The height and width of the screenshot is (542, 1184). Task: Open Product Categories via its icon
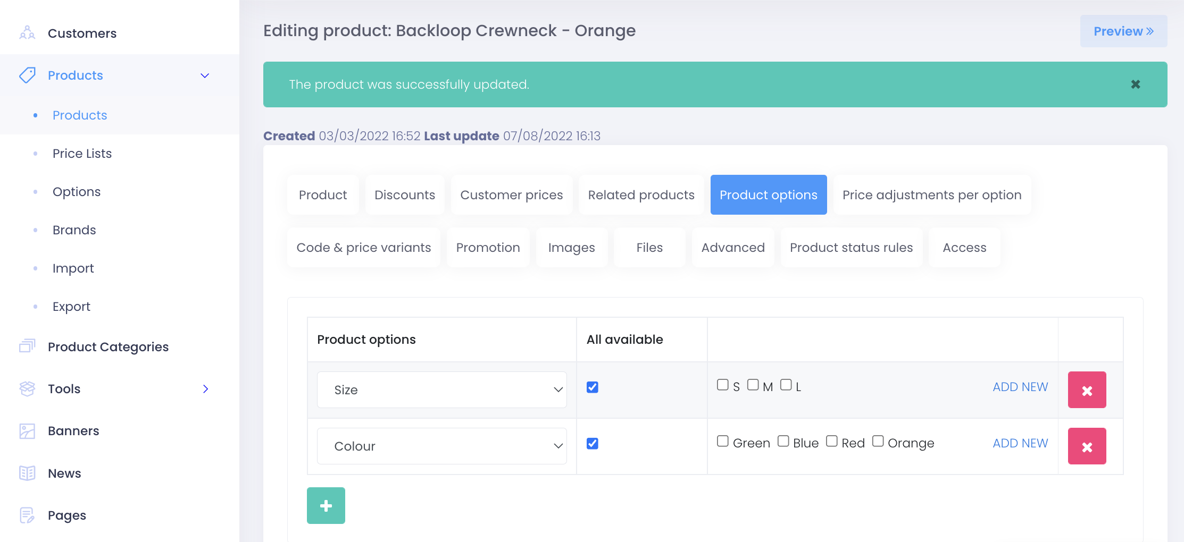pos(27,346)
